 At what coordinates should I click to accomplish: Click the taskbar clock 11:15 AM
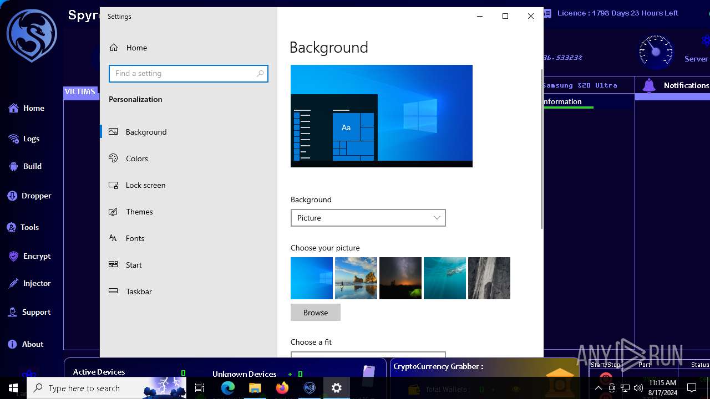tap(662, 388)
